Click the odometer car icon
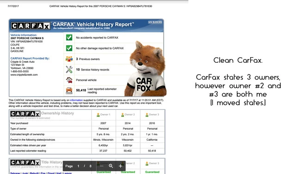296x174 pixels. (x=69, y=90)
